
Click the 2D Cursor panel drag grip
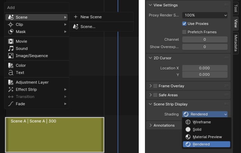point(227,58)
